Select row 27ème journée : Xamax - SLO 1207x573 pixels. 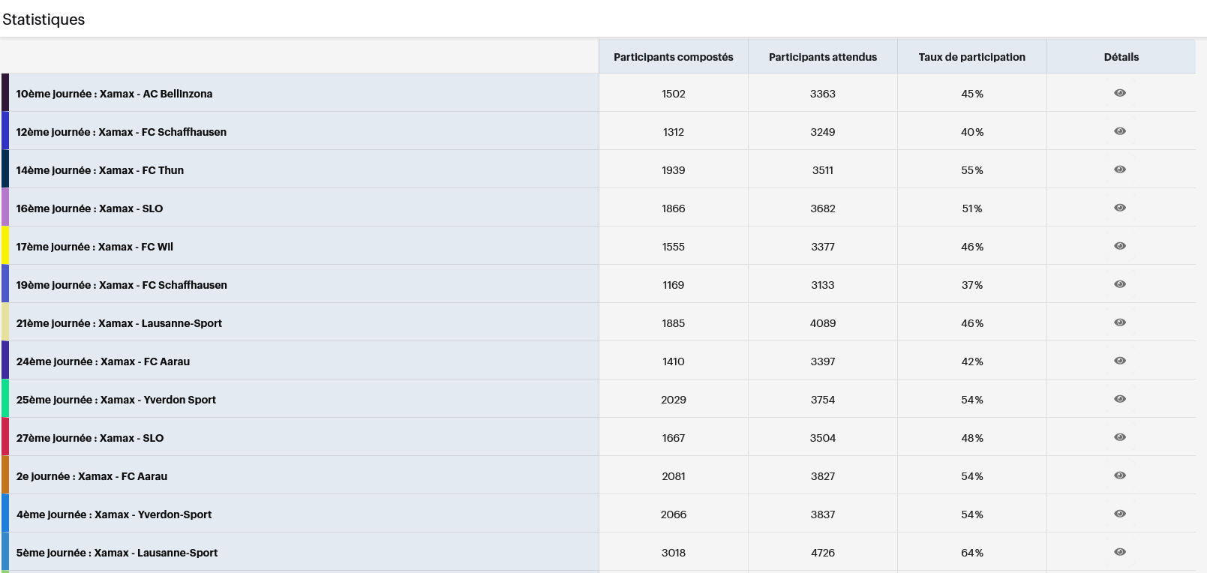click(x=598, y=437)
